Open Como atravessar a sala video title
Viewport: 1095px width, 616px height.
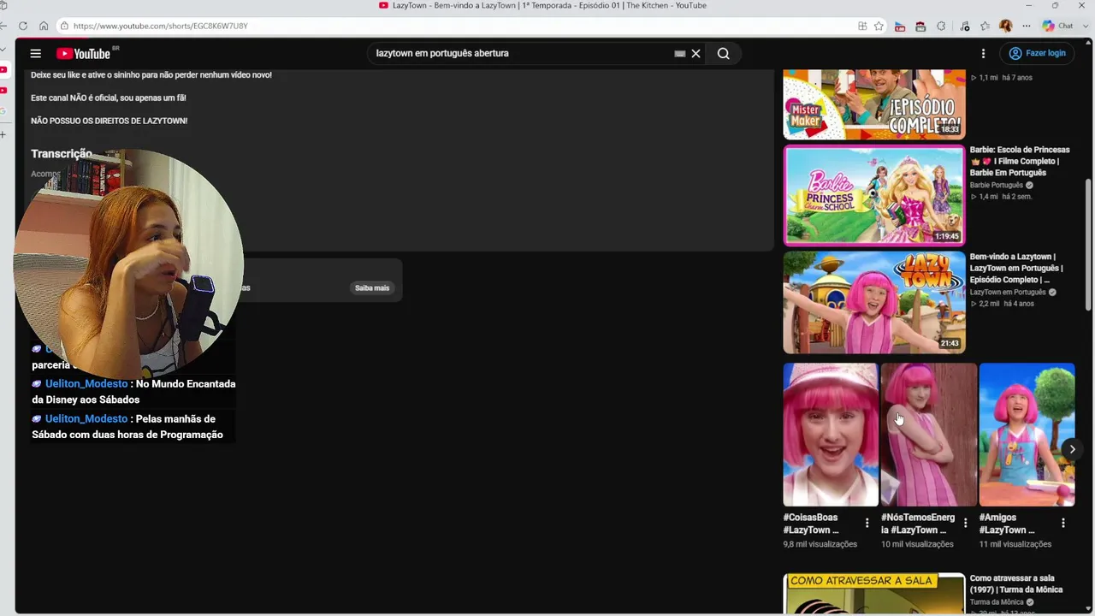pos(1016,583)
